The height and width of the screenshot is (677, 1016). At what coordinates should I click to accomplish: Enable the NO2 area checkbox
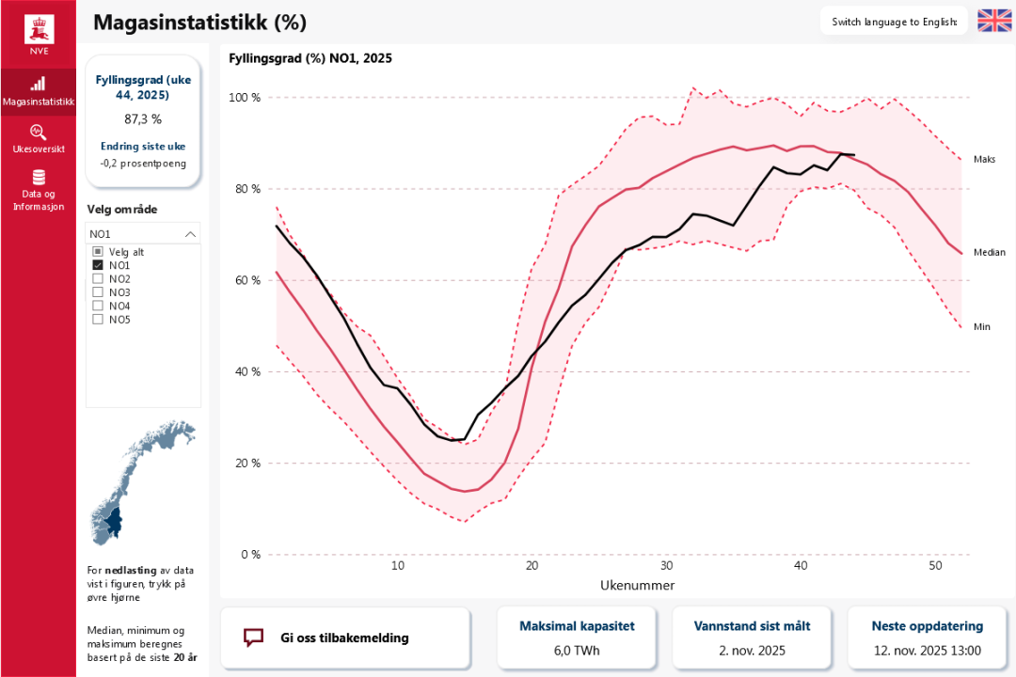coord(98,278)
